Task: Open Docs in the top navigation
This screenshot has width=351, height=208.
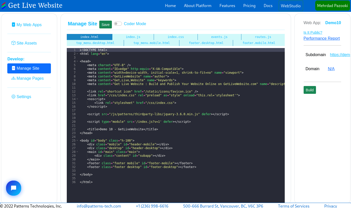Action: [268, 6]
